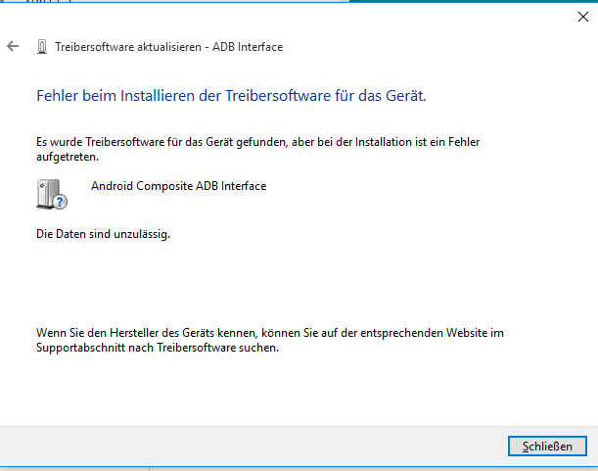Click the 'Es wurde Treibersoftware' paragraph
Image resolution: width=598 pixels, height=471 pixels.
click(257, 149)
